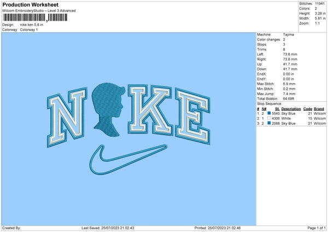Image resolution: width=328 pixels, height=232 pixels.
Task: Click the Machine value 'Tajima'
Action: point(289,34)
